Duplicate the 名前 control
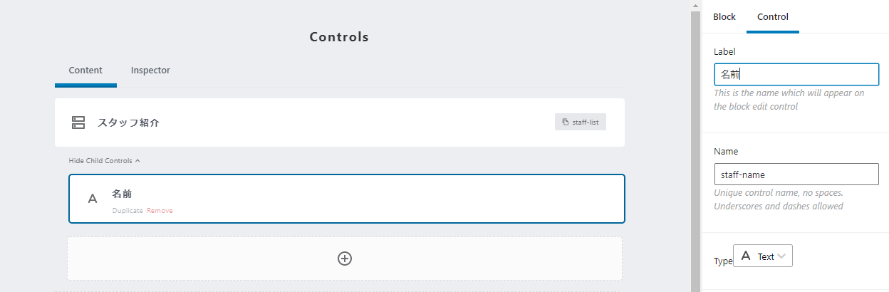The image size is (889, 292). pos(128,211)
